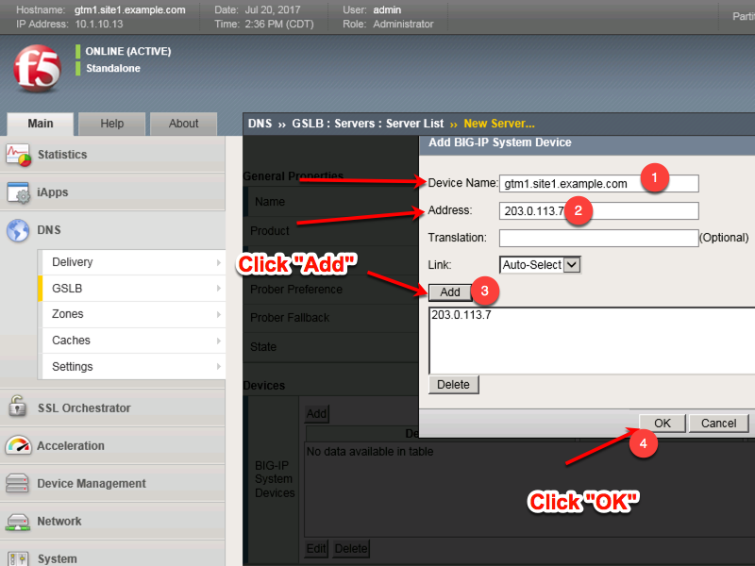
Task: Open the Caches submenu under DNS
Action: (134, 341)
